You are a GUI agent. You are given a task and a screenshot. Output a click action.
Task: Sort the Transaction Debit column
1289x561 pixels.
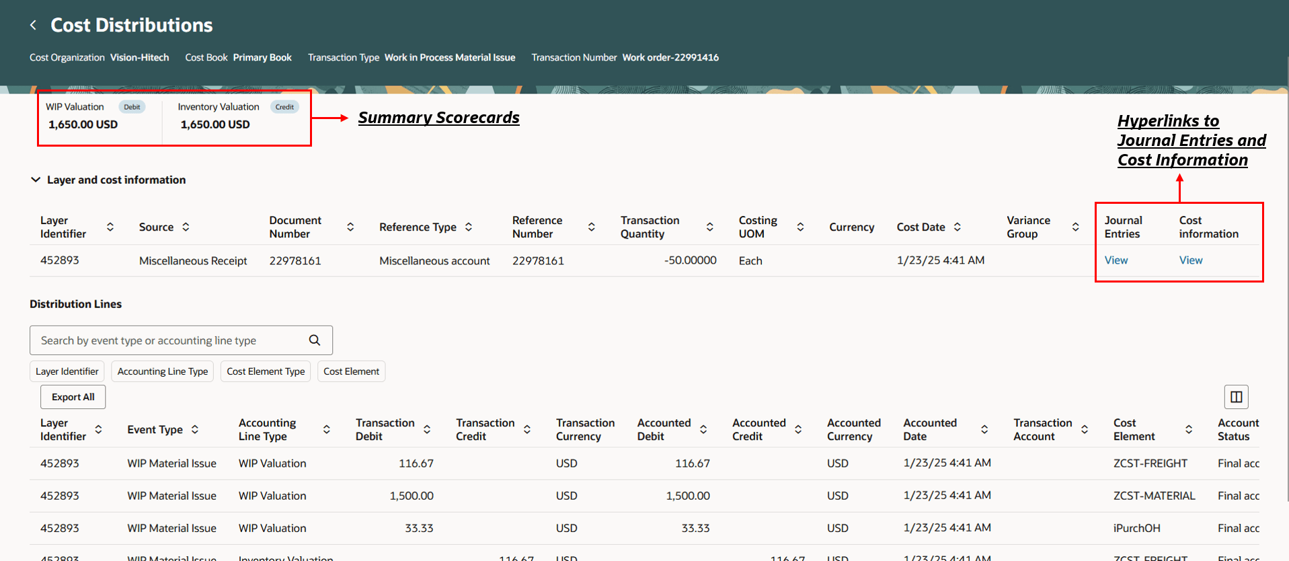[x=427, y=429]
